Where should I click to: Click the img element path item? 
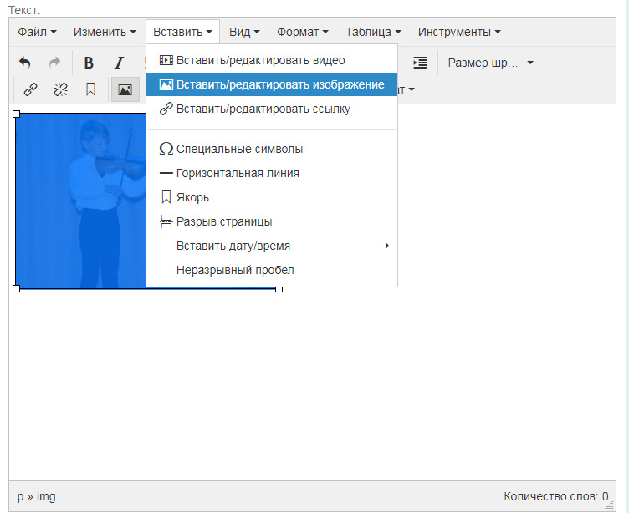point(46,496)
